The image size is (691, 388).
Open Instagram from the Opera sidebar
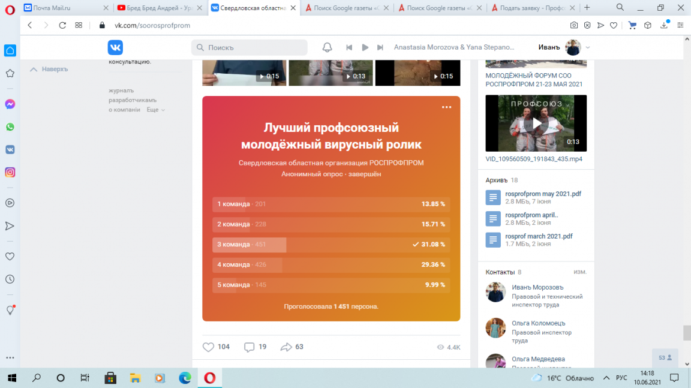pyautogui.click(x=9, y=172)
